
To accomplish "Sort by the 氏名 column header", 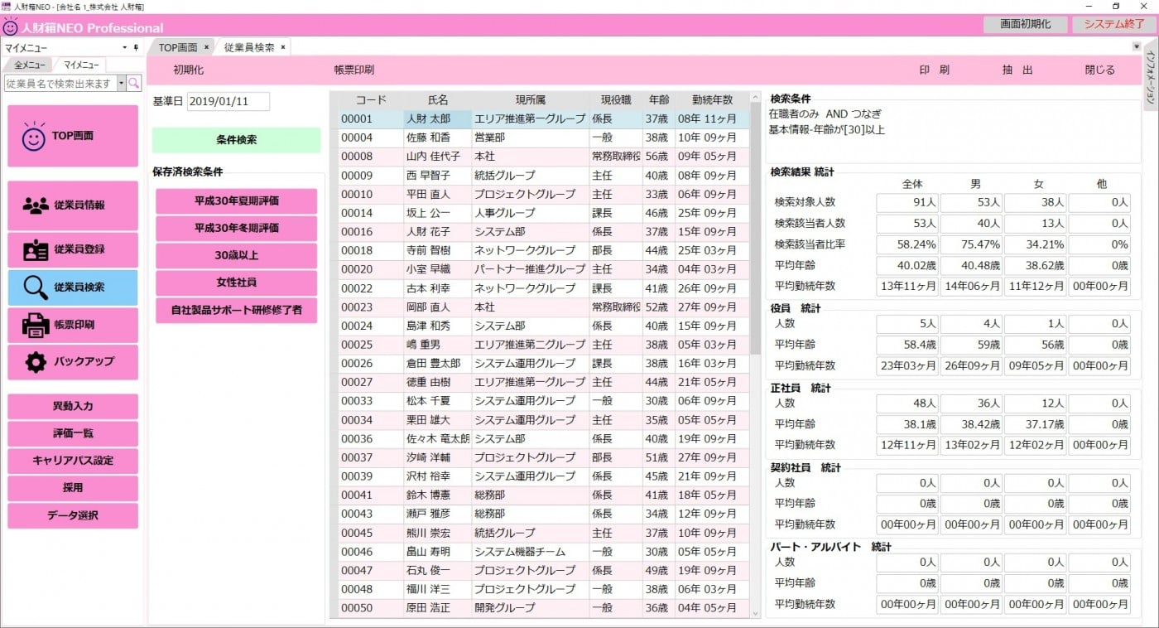I will coord(438,100).
